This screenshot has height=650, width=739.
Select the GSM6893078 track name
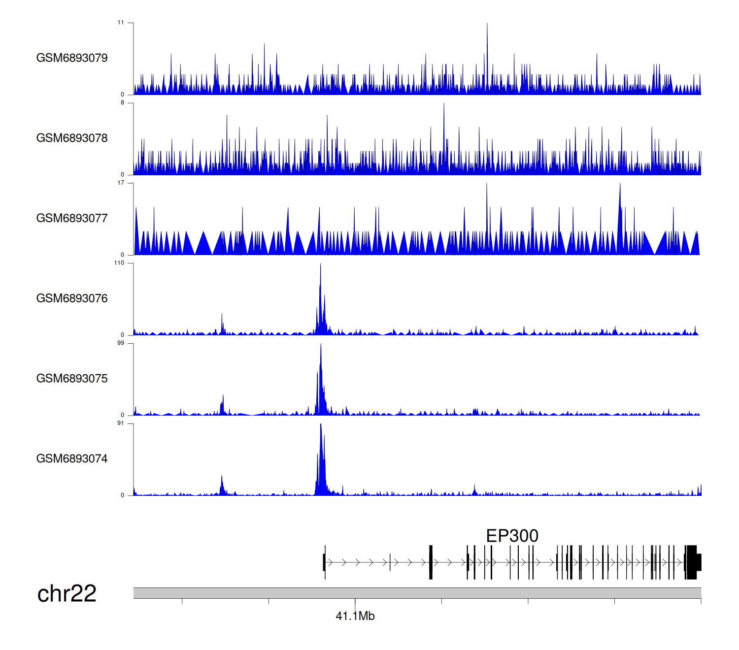(x=72, y=138)
